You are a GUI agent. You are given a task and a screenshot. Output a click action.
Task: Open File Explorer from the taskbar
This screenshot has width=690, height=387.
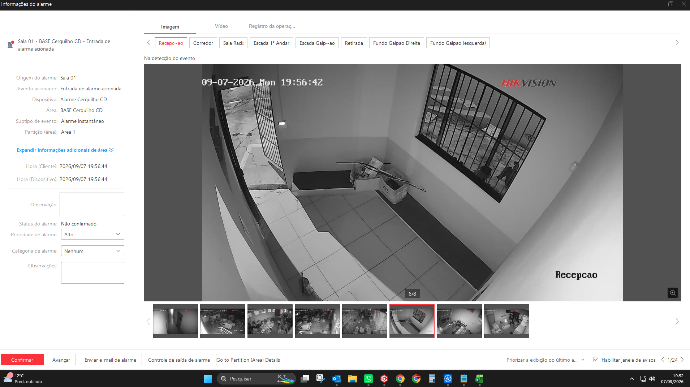(353, 379)
